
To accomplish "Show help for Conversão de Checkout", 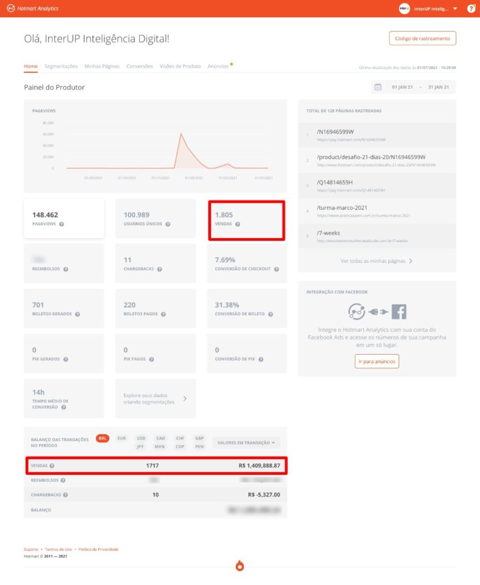I will (276, 270).
